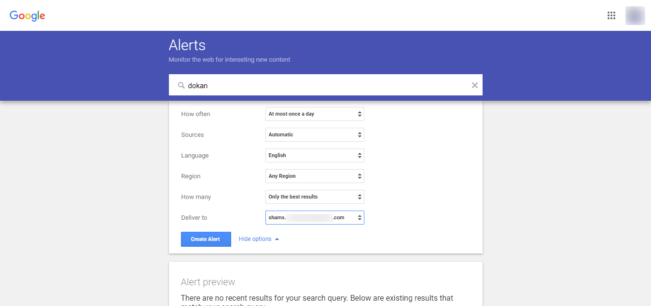Click the Alert preview heading

(x=208, y=282)
